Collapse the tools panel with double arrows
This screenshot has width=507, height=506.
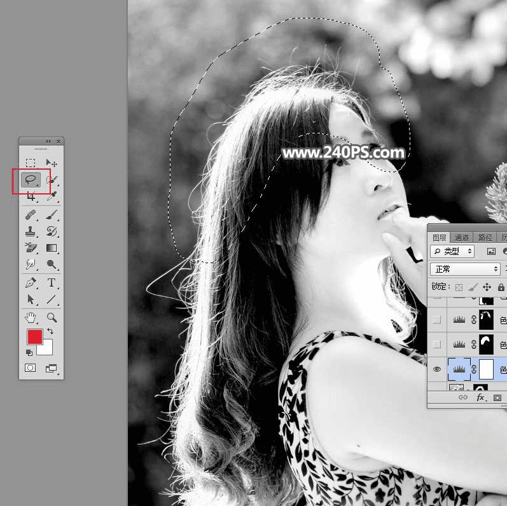pyautogui.click(x=48, y=141)
